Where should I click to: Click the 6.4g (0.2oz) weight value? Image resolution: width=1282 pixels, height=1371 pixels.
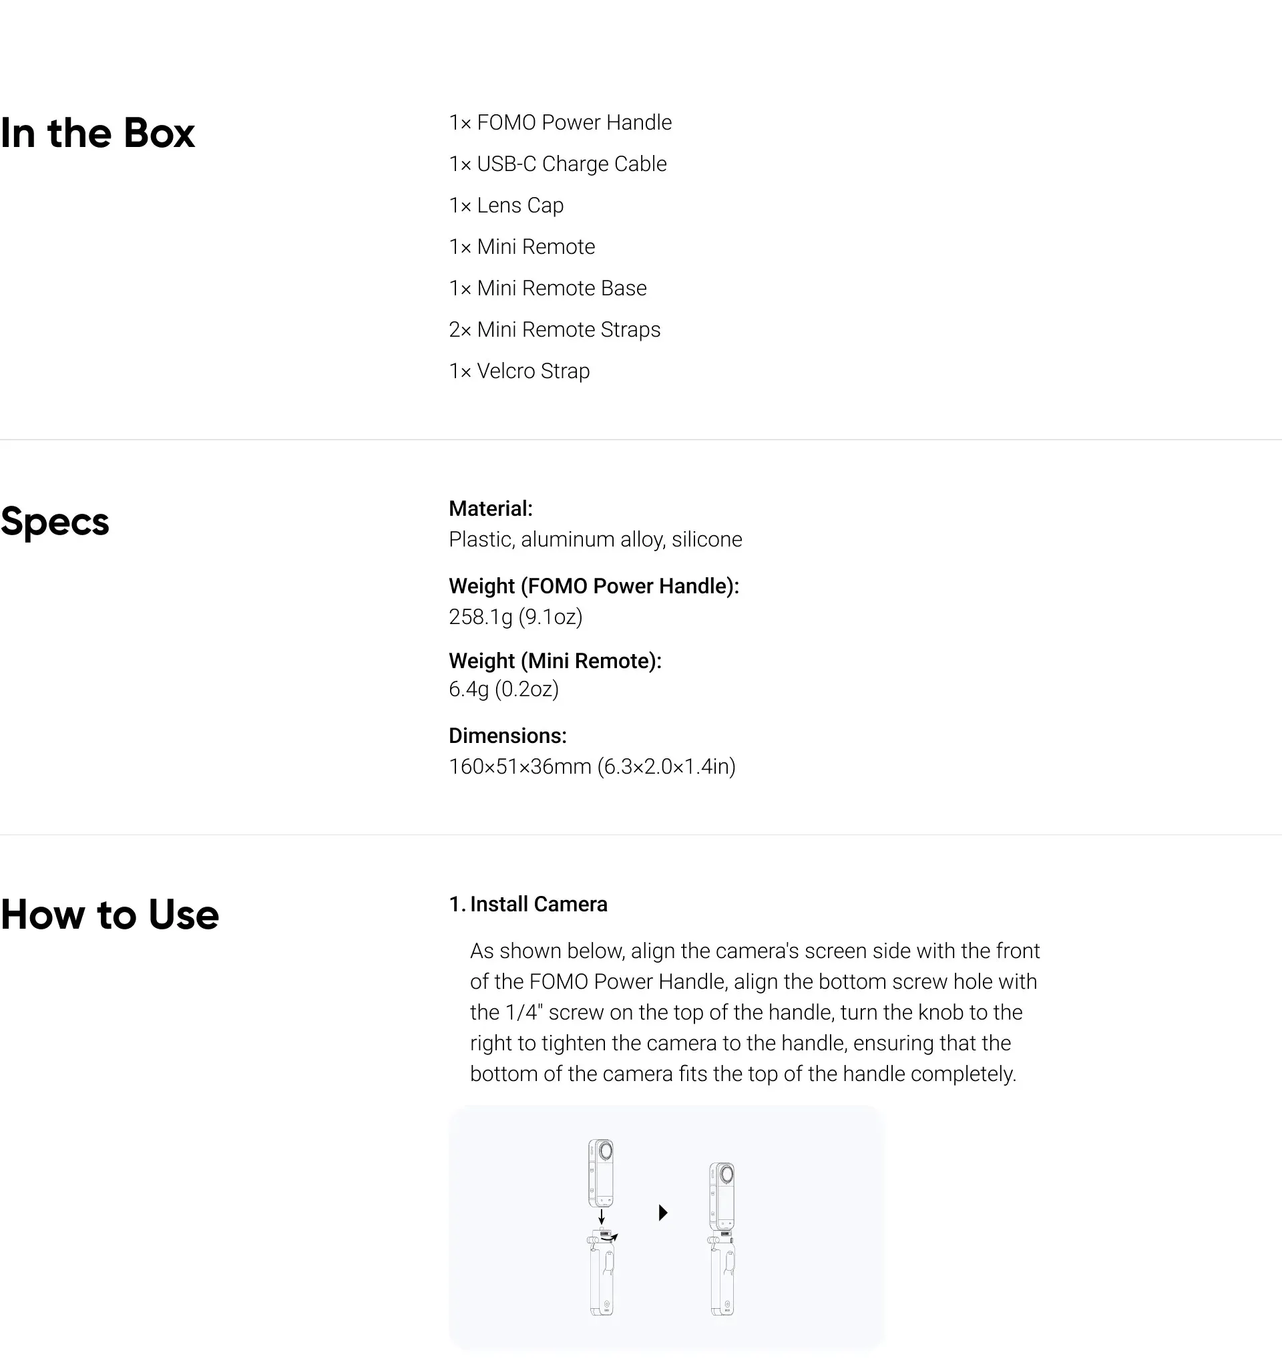pos(504,688)
